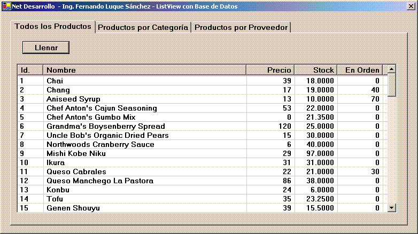The width and height of the screenshot is (418, 234).
Task: Click stock value 21.3500
Action: [320, 117]
